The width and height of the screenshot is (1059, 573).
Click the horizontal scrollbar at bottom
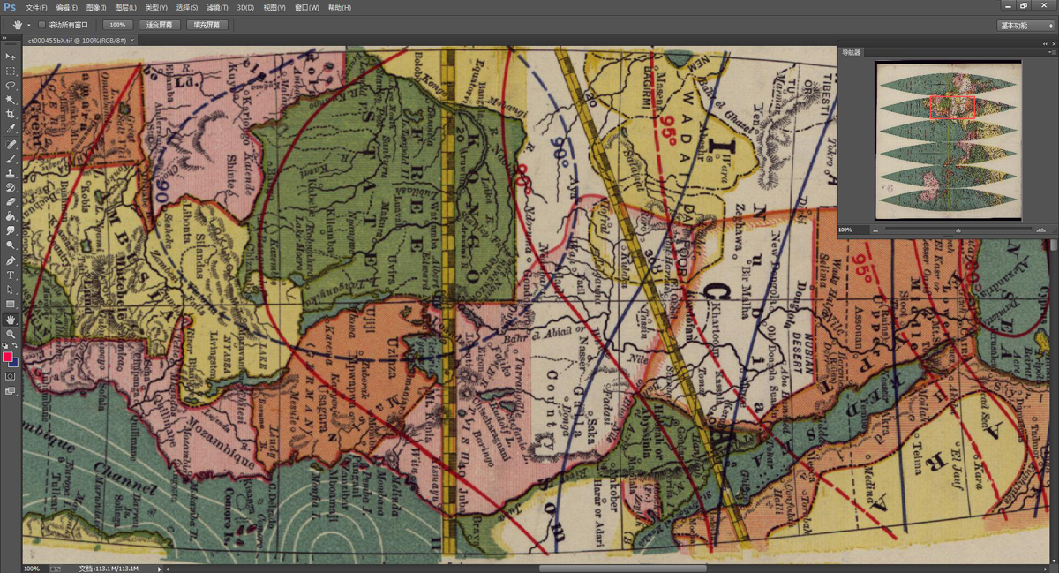point(622,569)
